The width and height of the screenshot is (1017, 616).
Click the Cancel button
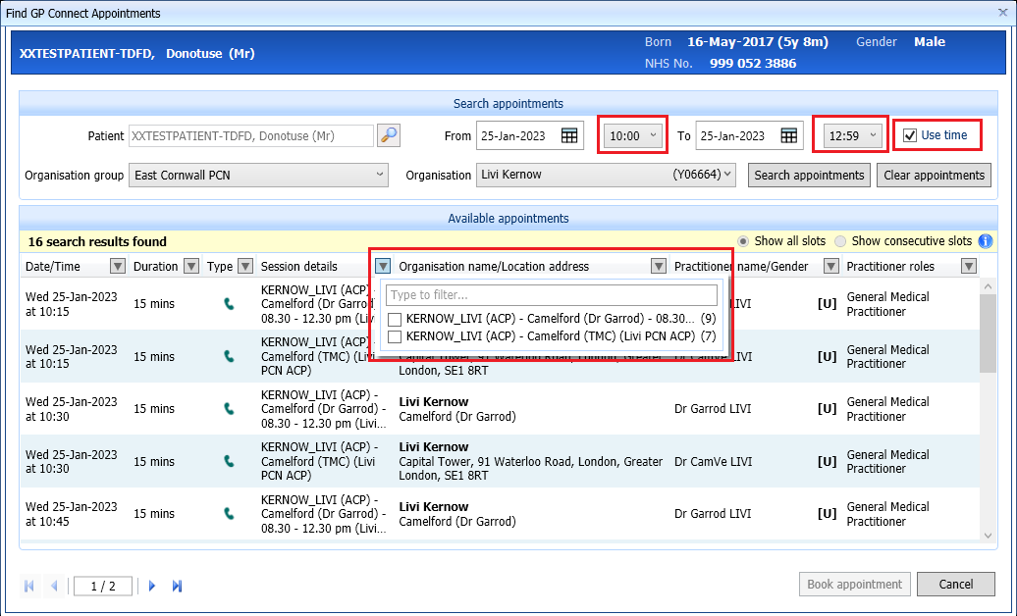[x=956, y=585]
